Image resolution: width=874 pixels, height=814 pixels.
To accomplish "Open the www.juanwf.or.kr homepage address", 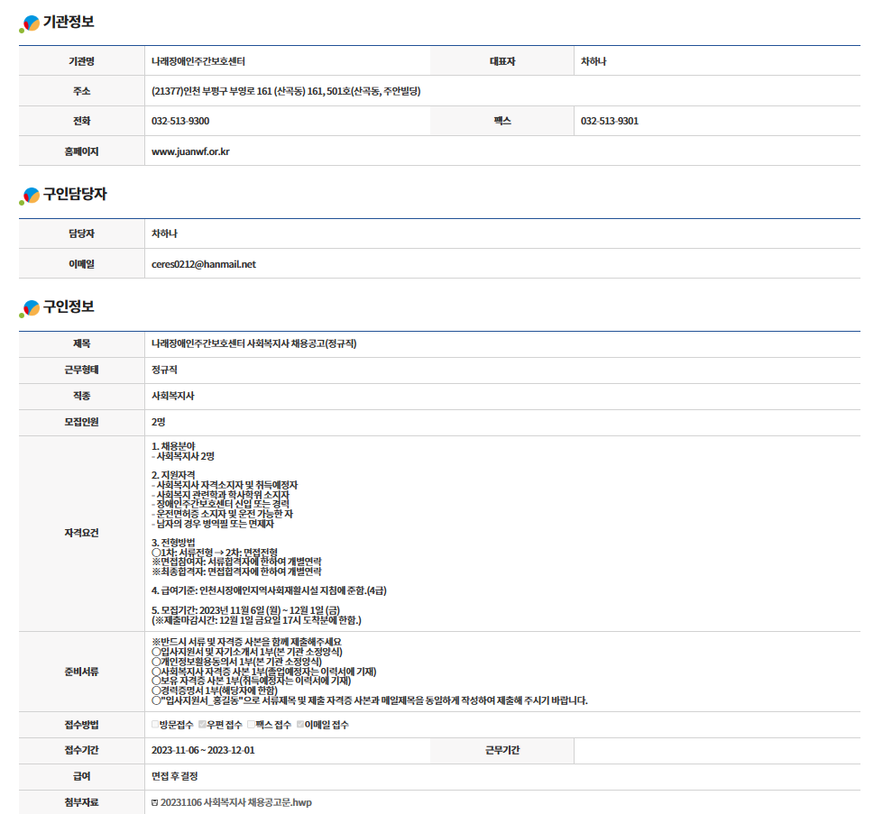I will pos(190,151).
